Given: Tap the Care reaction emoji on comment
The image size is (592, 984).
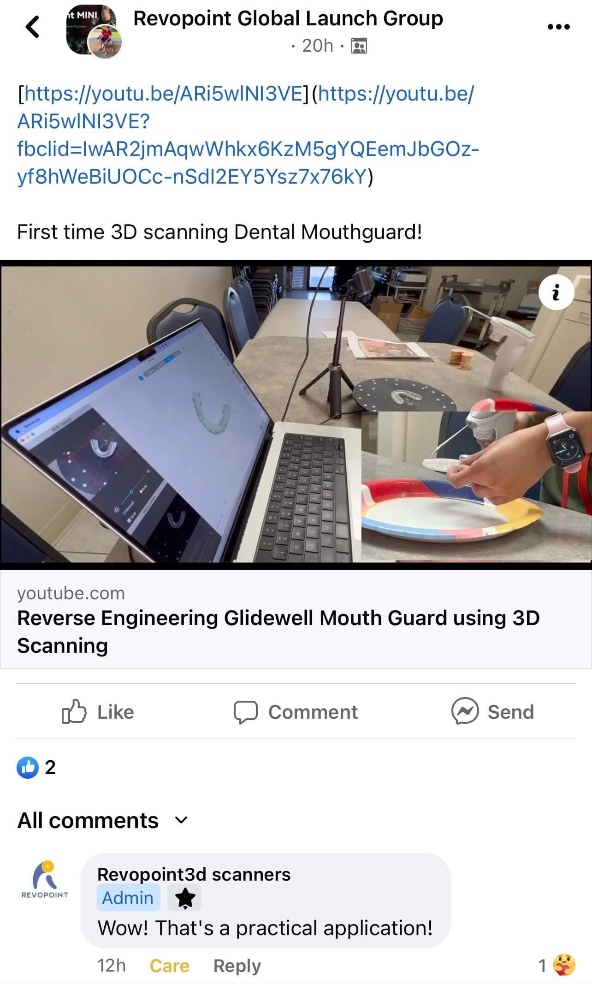Looking at the screenshot, I should 565,965.
